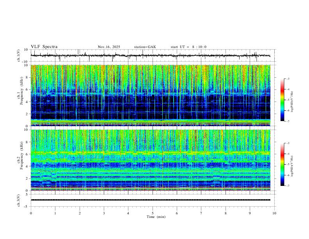Click the '-5' label on lower color scale
Screen dimensions: 309x239
(x=288, y=164)
